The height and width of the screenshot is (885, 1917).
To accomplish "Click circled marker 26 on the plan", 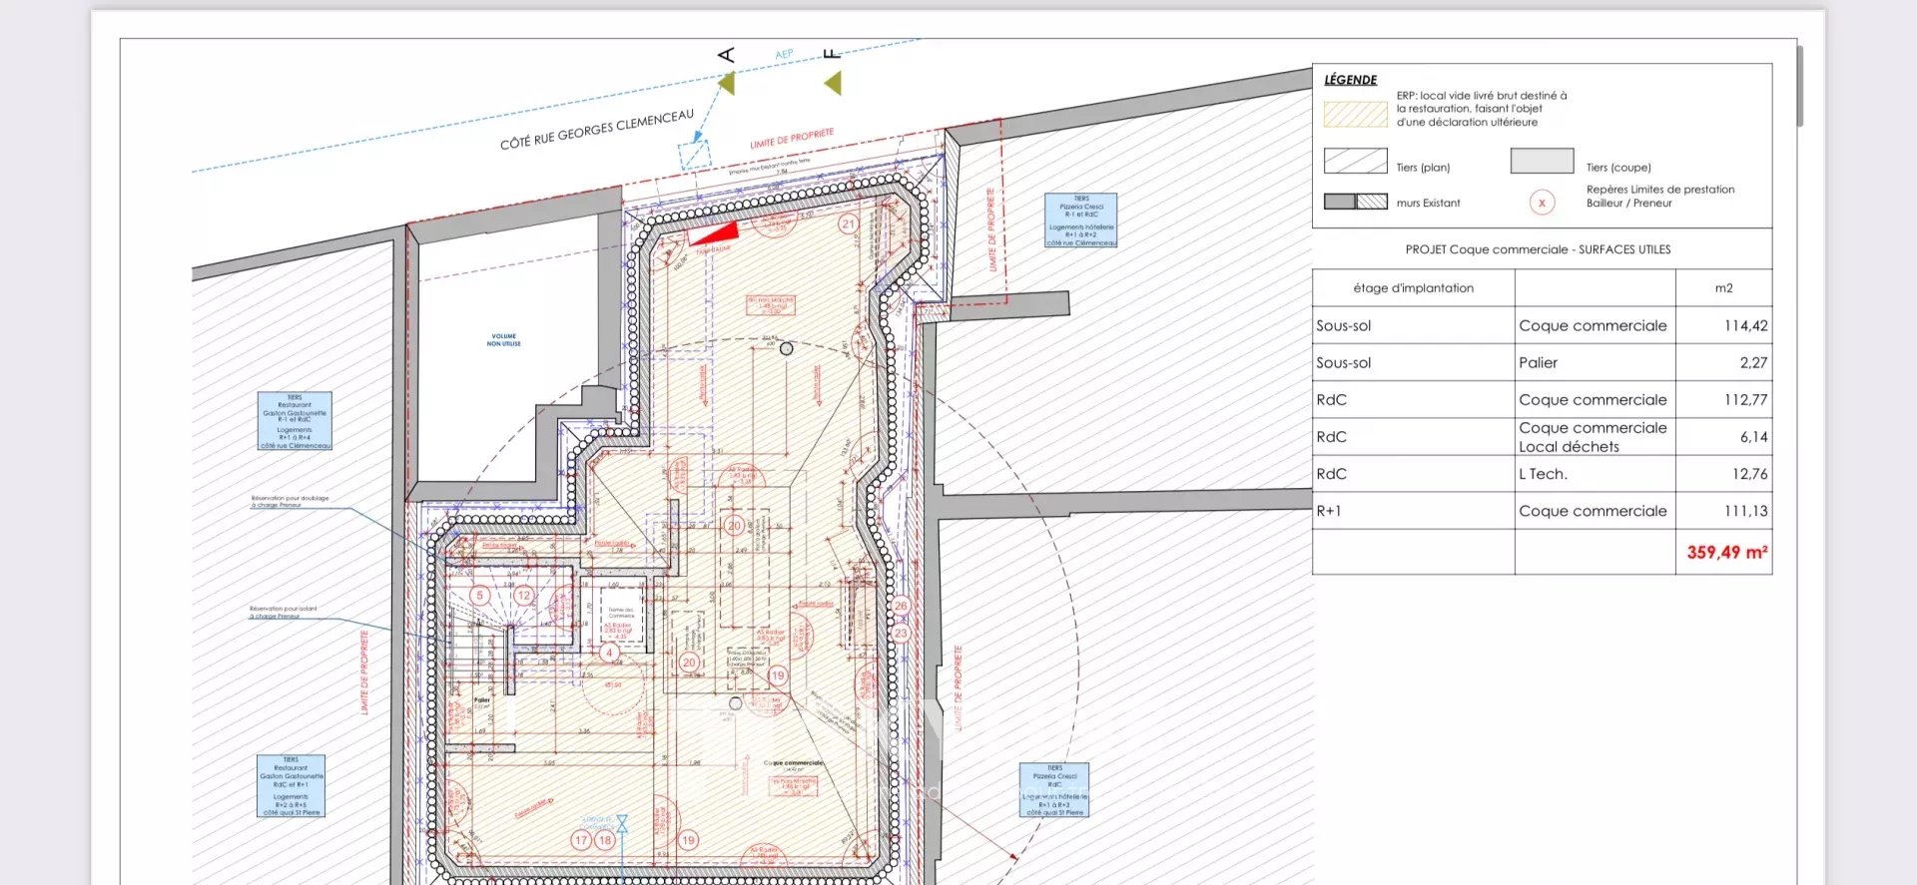I will 901,606.
